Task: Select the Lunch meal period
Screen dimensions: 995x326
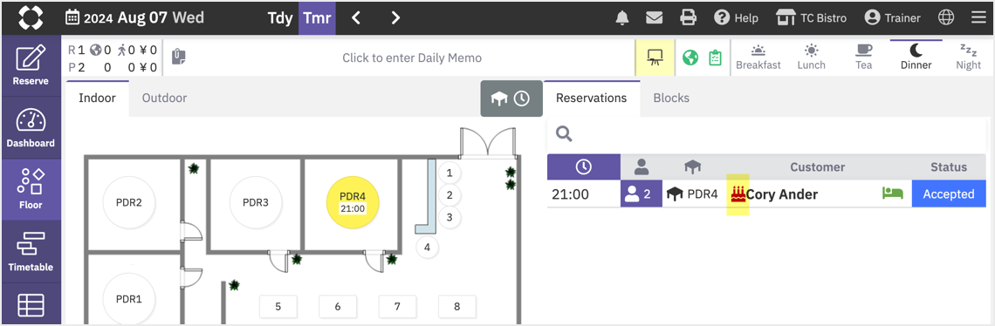Action: (811, 57)
